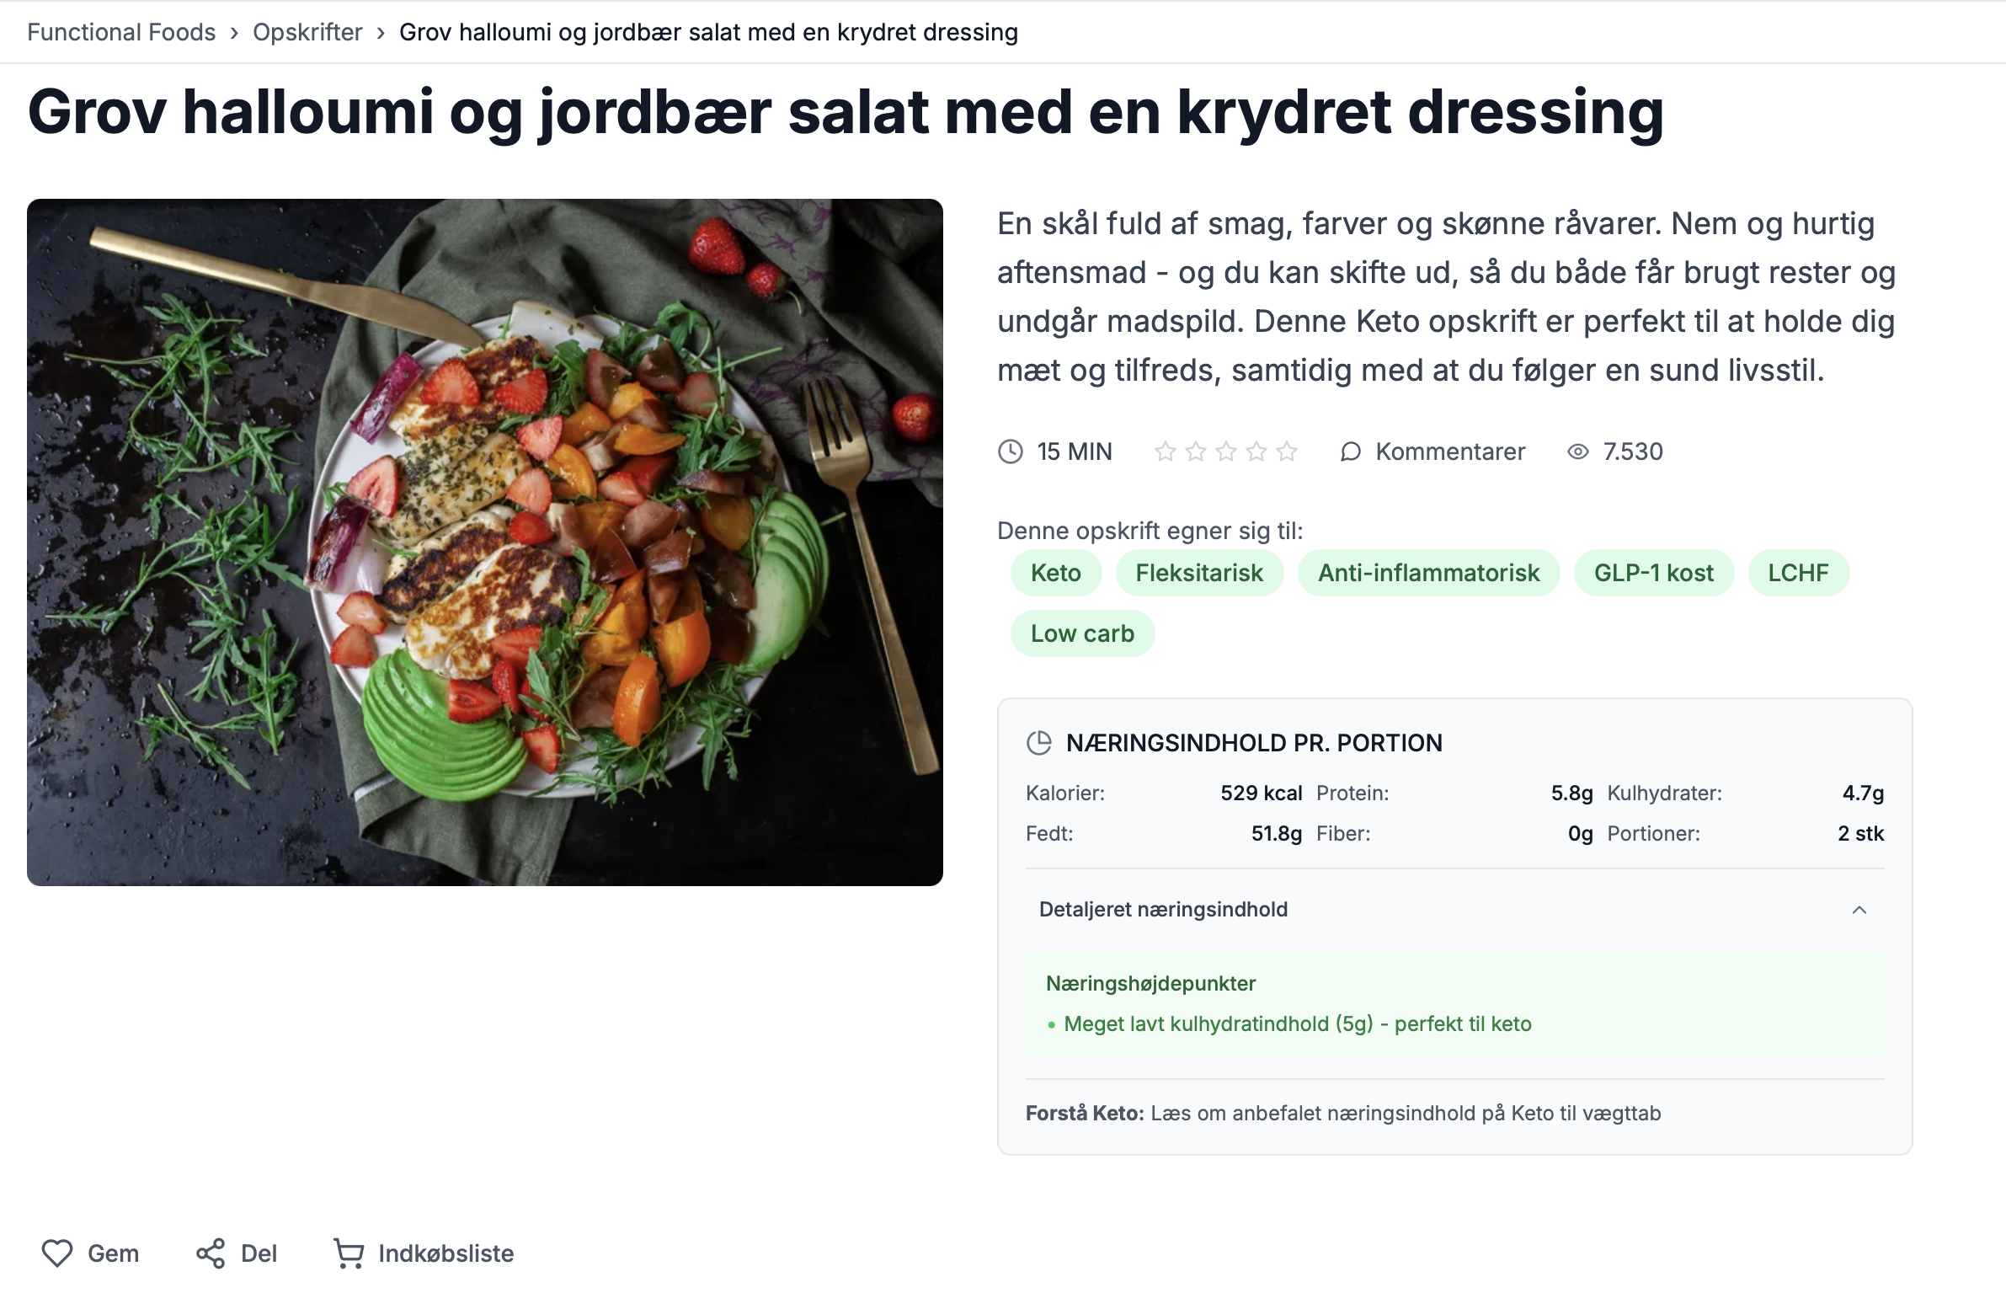The width and height of the screenshot is (2006, 1309).
Task: Click the shopping cart Indkøbsliste icon
Action: coord(349,1253)
